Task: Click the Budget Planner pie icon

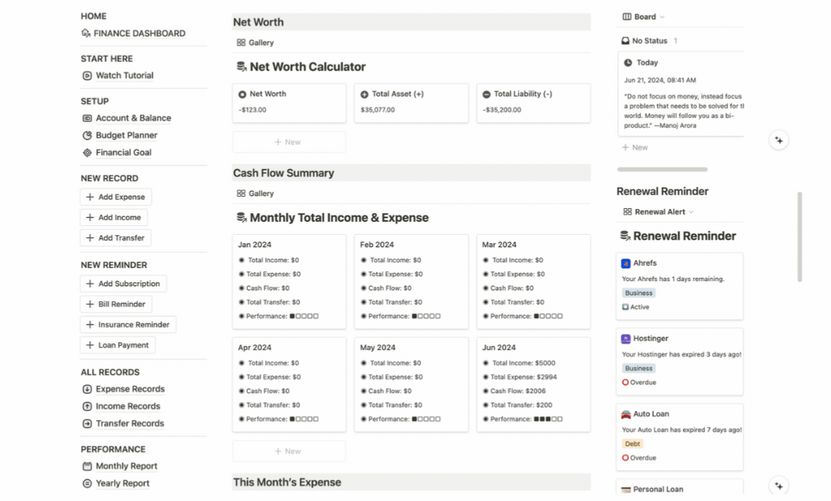Action: coord(87,135)
